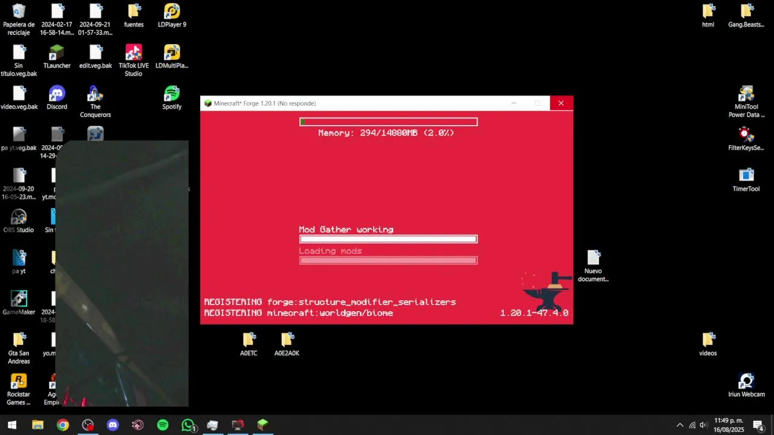
Task: Select pa yt.veg.bak file icon
Action: click(x=19, y=139)
